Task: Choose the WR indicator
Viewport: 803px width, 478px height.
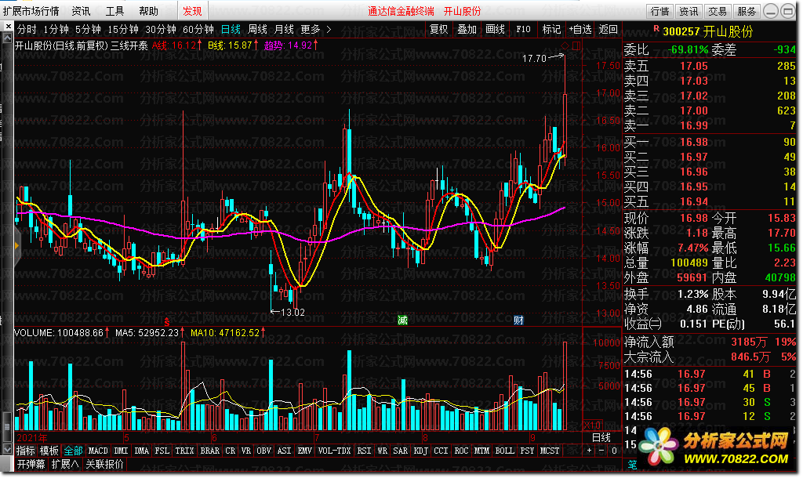Action: (383, 451)
